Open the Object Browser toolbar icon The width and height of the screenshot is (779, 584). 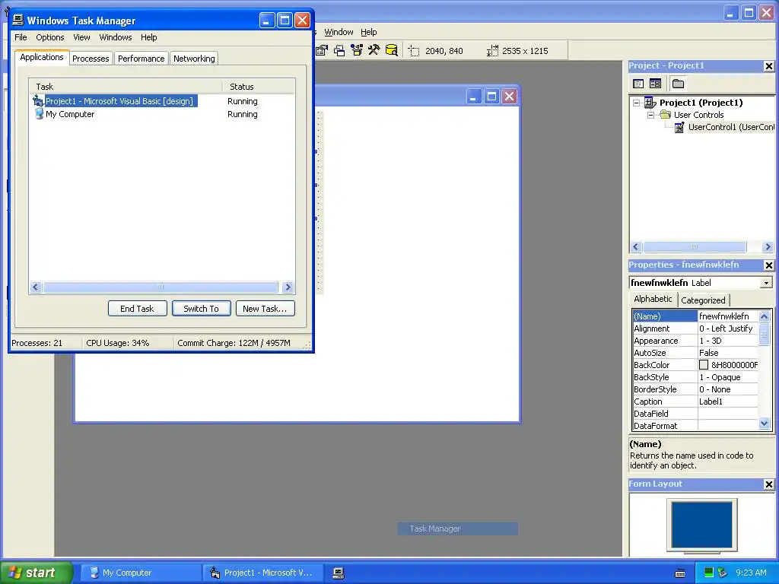357,50
